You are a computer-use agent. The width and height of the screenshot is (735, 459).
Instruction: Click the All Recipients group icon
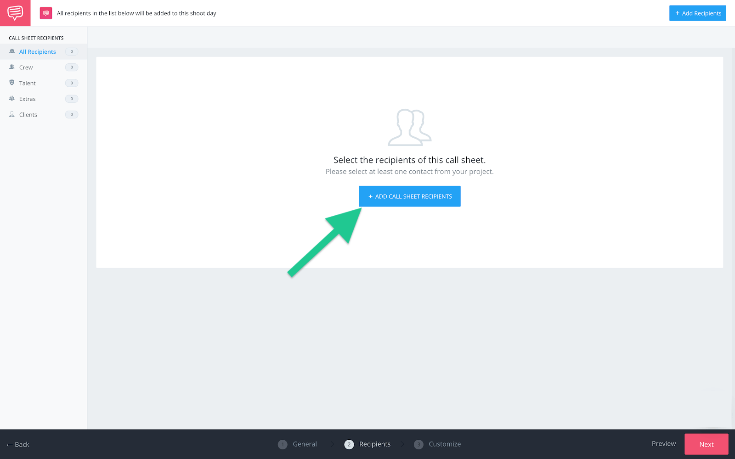coord(12,51)
